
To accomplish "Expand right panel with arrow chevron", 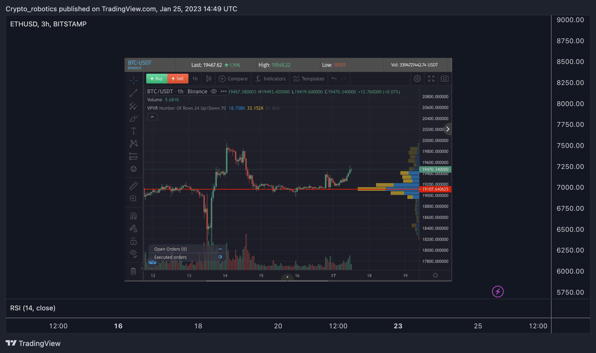I will tap(448, 129).
